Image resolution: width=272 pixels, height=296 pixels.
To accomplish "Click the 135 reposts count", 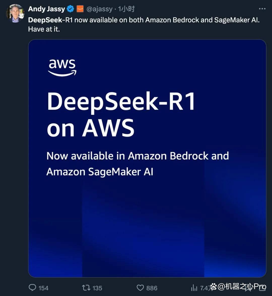I will coord(97,288).
